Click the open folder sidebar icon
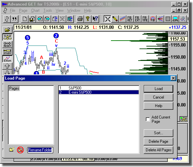The width and height of the screenshot is (193, 167). coord(7,30)
